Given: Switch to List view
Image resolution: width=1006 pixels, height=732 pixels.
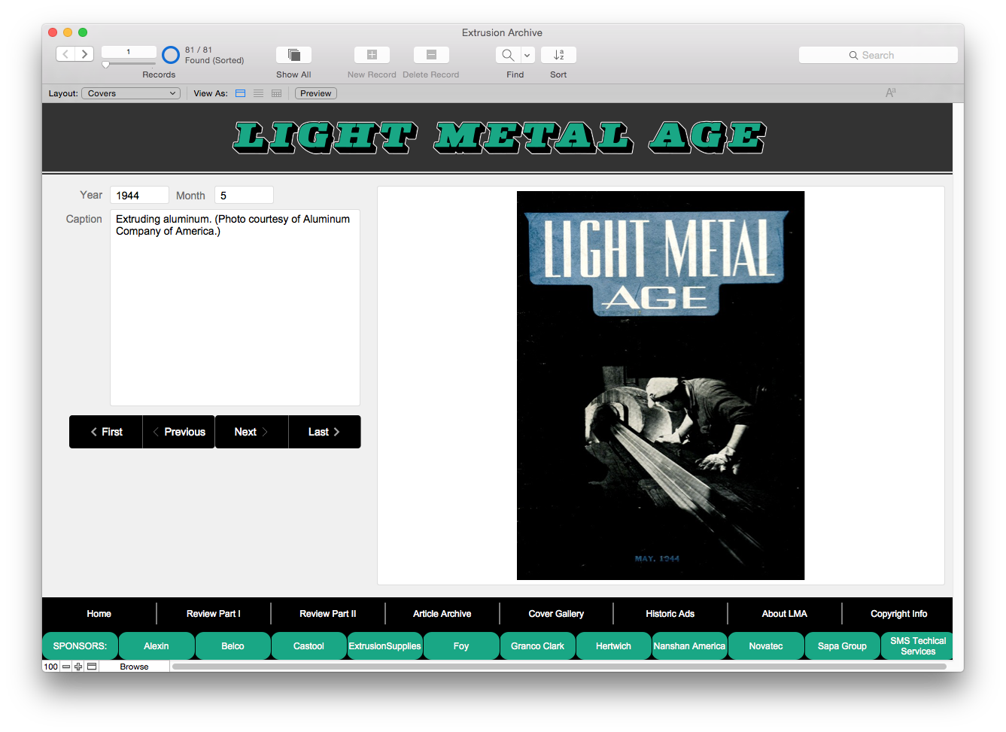Looking at the screenshot, I should tap(259, 93).
